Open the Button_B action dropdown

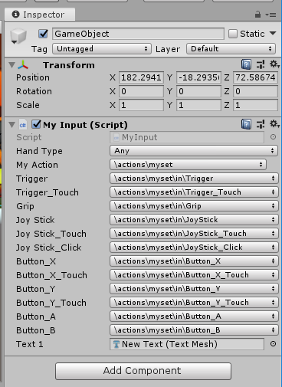click(194, 330)
